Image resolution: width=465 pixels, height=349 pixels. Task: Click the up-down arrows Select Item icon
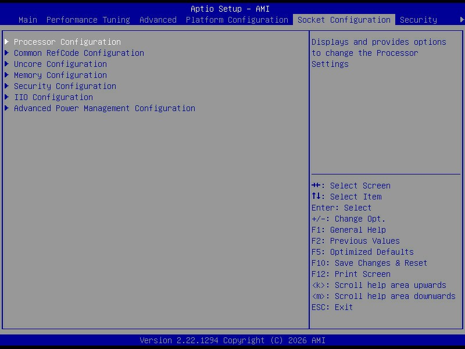pos(316,196)
